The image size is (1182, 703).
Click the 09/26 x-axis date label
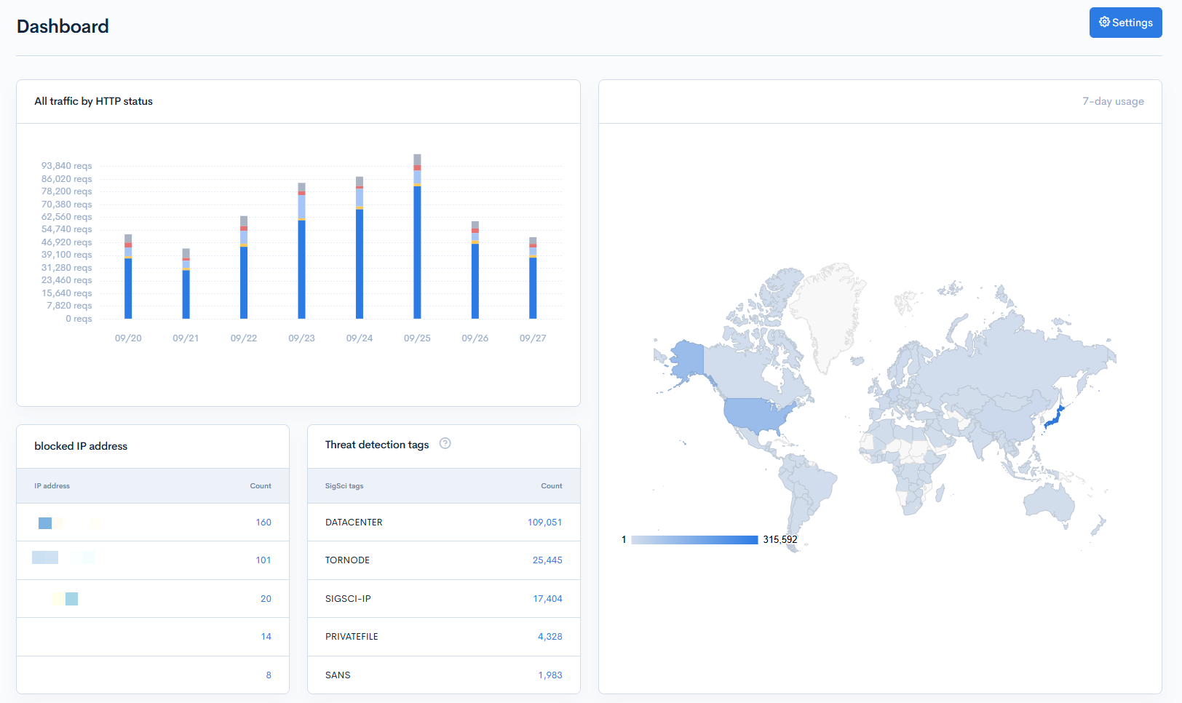(x=475, y=338)
